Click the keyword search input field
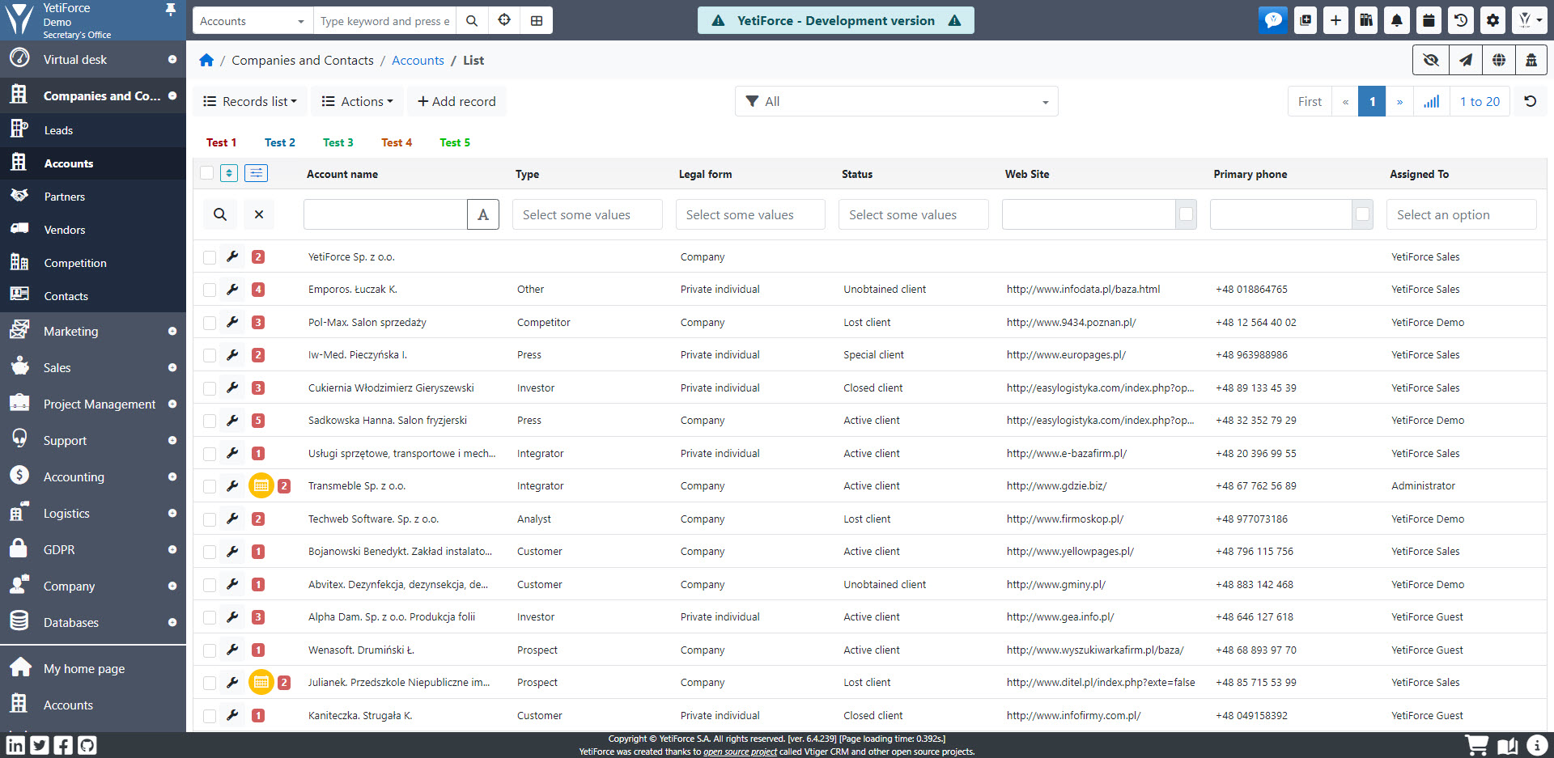This screenshot has height=758, width=1554. point(384,21)
